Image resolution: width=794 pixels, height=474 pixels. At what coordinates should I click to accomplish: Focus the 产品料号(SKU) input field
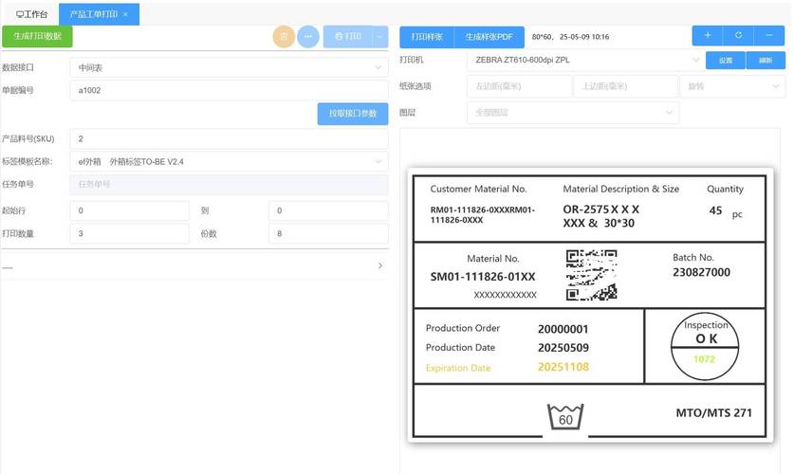coord(229,138)
